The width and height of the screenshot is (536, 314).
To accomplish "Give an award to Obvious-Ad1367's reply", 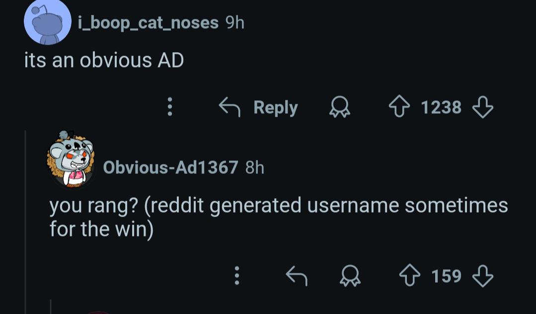I will 350,276.
